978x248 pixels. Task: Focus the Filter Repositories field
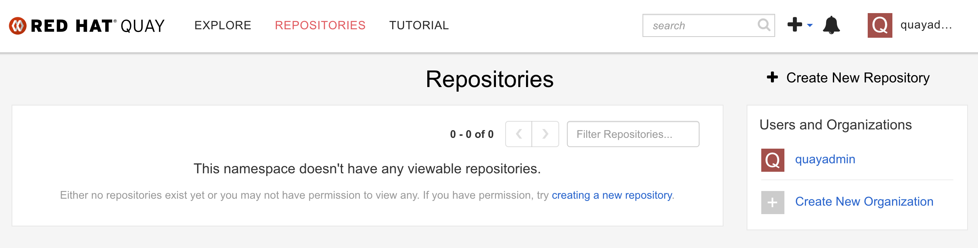tap(633, 134)
